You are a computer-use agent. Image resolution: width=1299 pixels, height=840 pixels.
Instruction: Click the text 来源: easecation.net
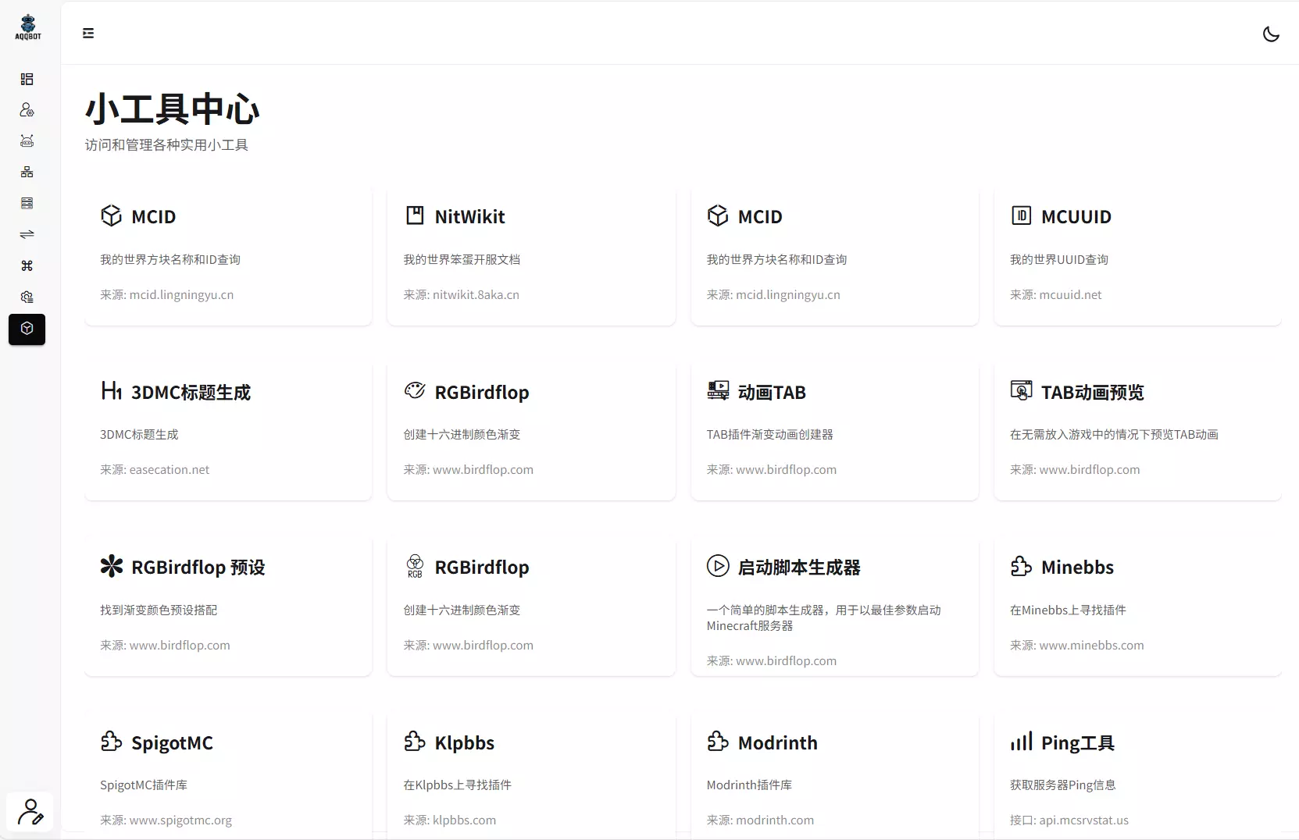tap(155, 470)
